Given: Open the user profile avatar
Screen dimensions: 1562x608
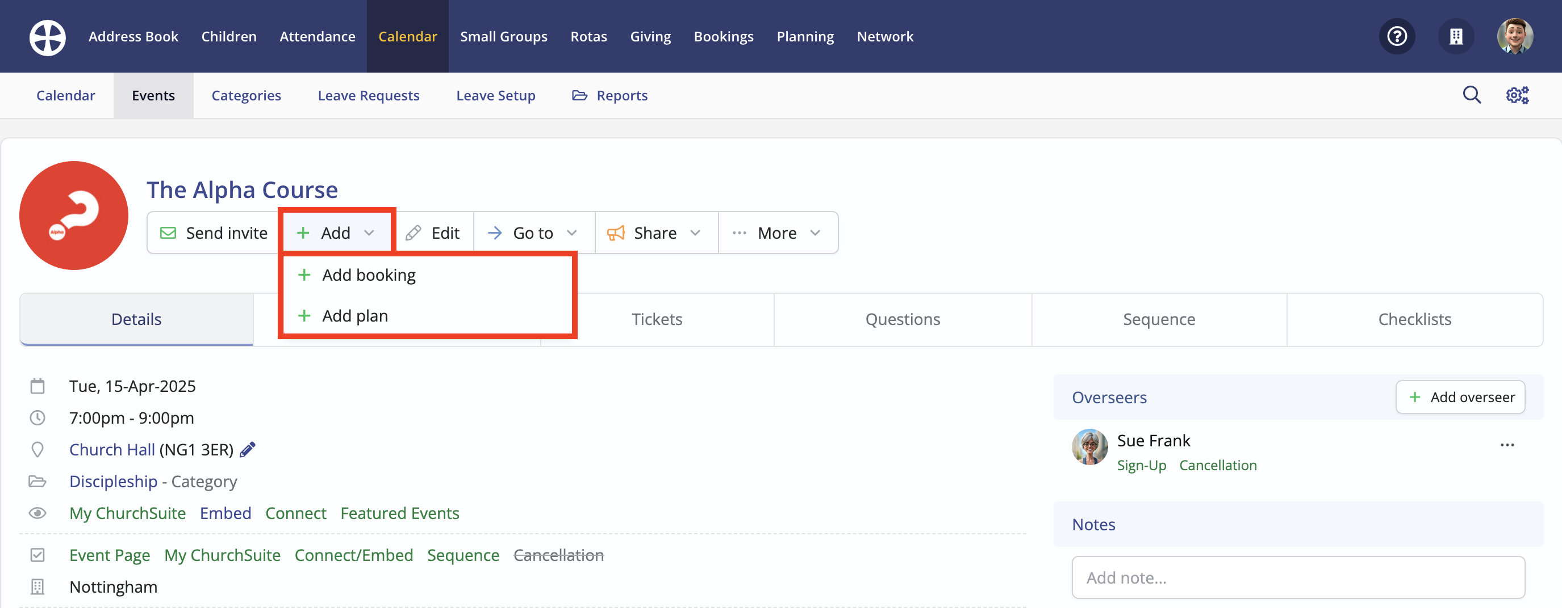Looking at the screenshot, I should 1515,37.
